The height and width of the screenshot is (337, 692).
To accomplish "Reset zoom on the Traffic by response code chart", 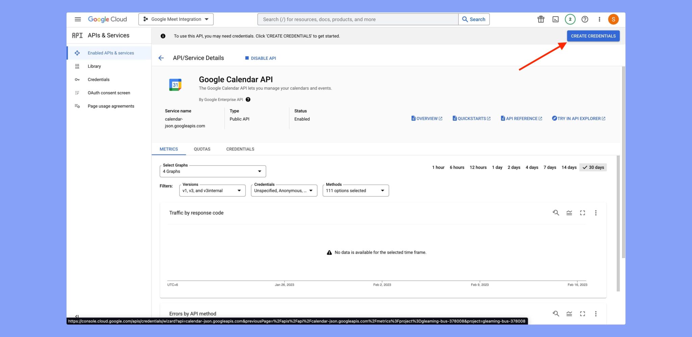I will [556, 213].
